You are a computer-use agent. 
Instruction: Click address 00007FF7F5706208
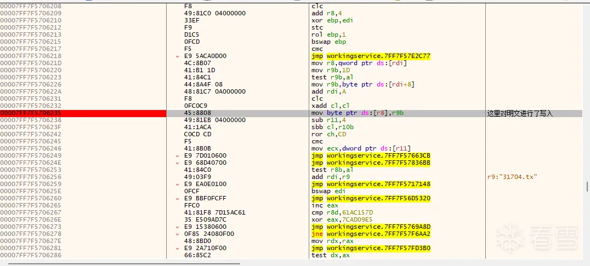[x=31, y=7]
